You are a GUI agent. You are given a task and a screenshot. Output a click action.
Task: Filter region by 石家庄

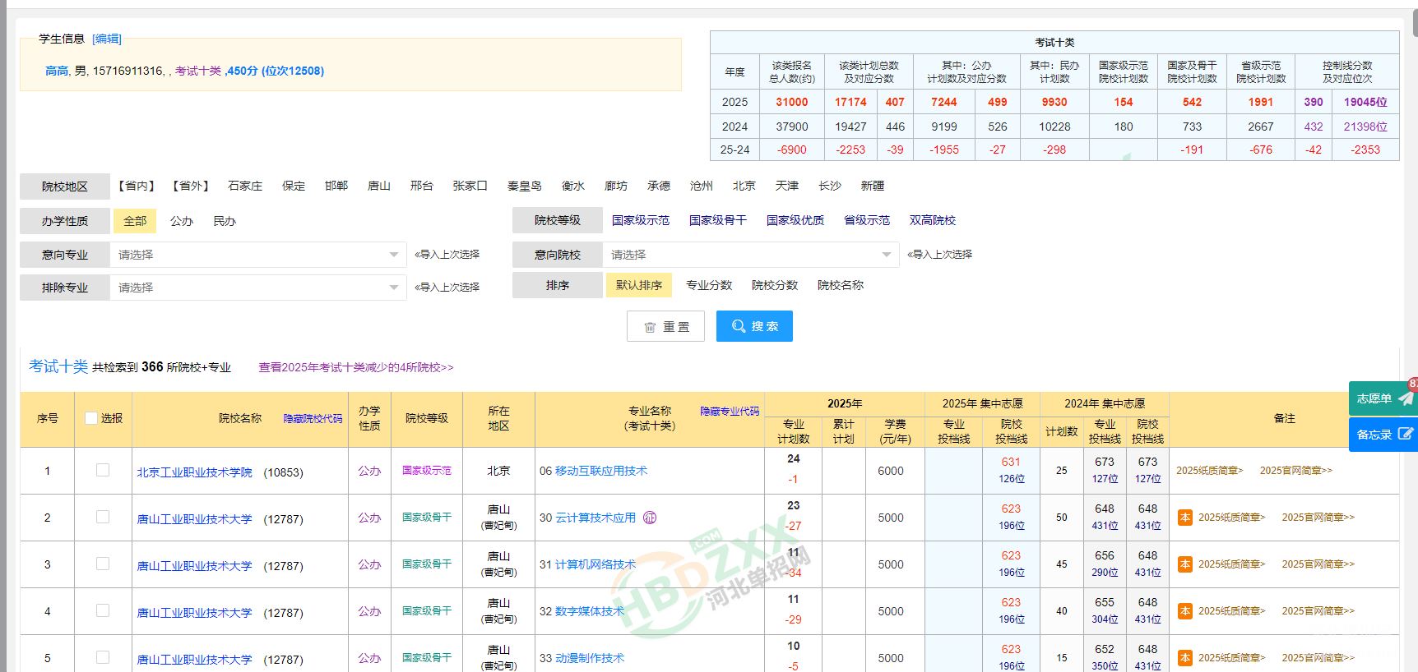[x=245, y=186]
